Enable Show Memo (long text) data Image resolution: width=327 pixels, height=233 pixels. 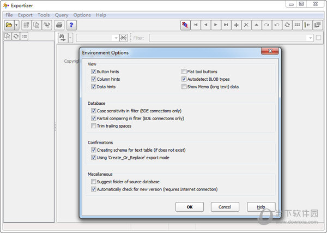click(x=184, y=87)
